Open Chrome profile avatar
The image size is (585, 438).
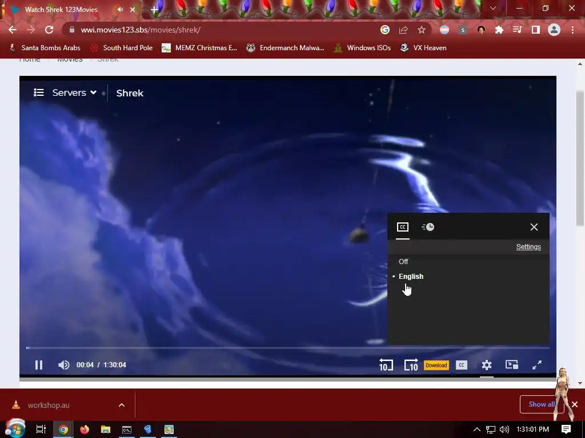click(x=554, y=30)
